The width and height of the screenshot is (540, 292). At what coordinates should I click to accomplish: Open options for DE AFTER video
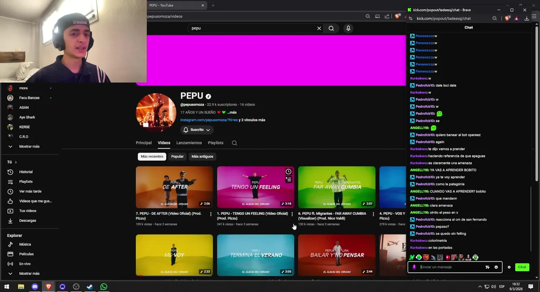point(210,214)
